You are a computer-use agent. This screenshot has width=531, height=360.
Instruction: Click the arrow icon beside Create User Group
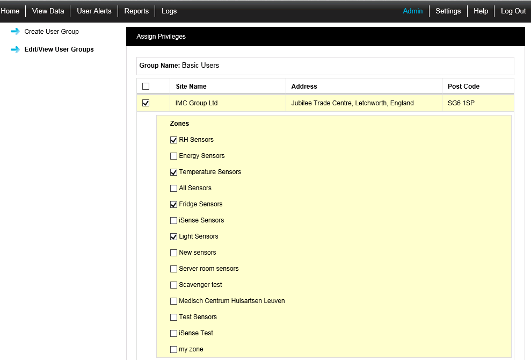click(x=15, y=32)
